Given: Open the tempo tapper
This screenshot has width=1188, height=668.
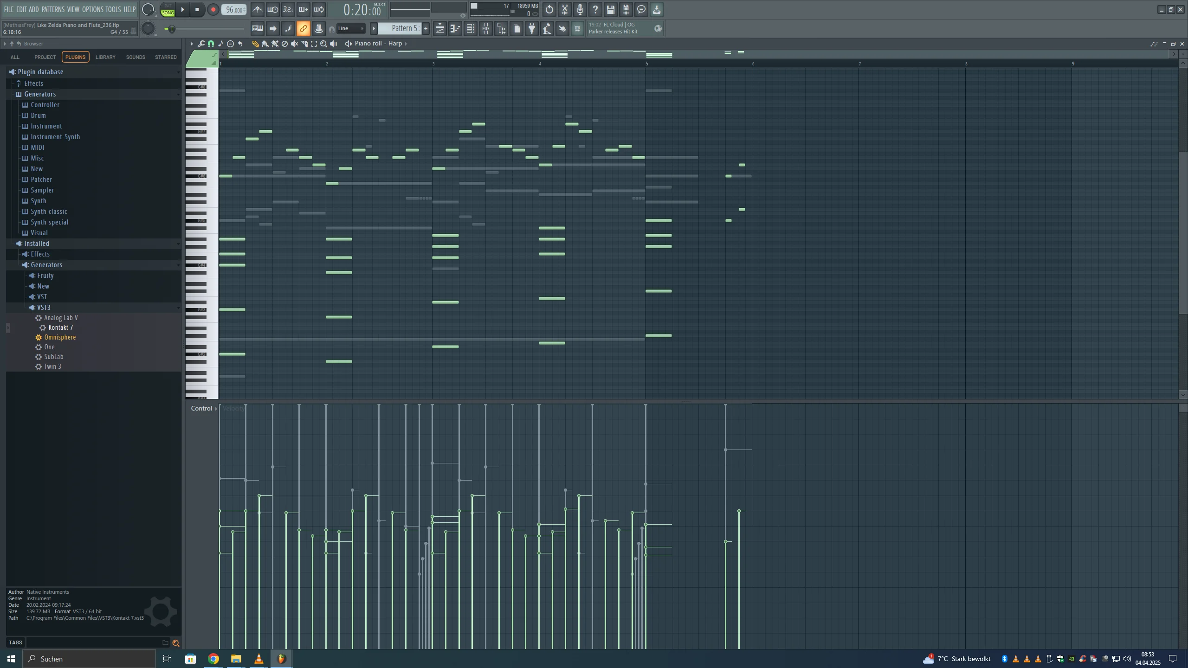Looking at the screenshot, I should coord(547,29).
